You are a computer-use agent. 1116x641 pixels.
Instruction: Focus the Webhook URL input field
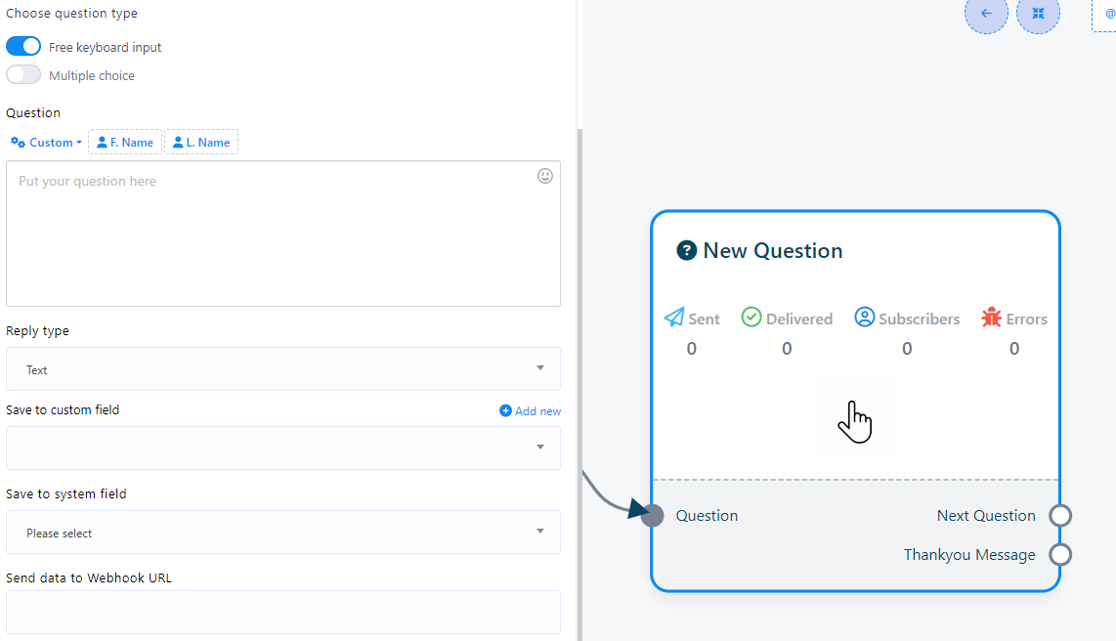[x=283, y=612]
